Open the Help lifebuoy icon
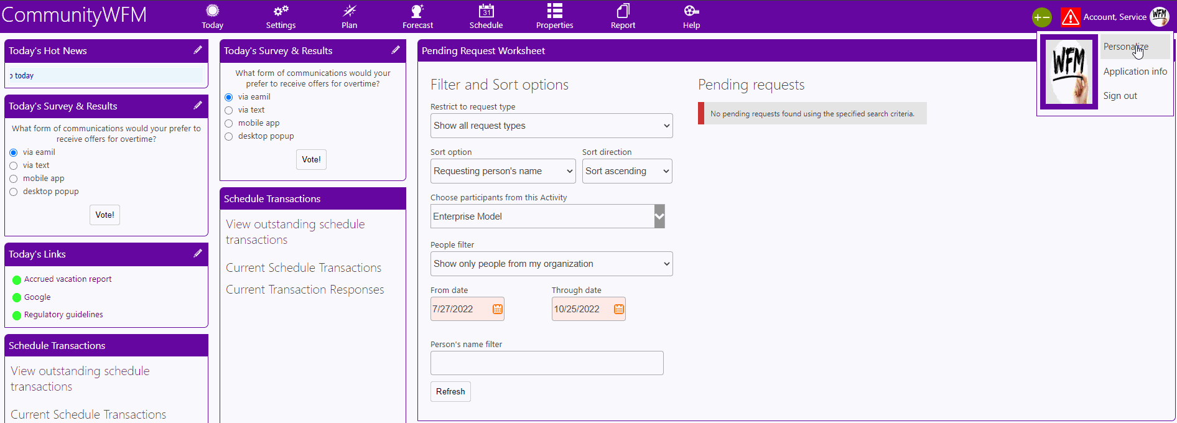Image resolution: width=1177 pixels, height=423 pixels. [692, 11]
